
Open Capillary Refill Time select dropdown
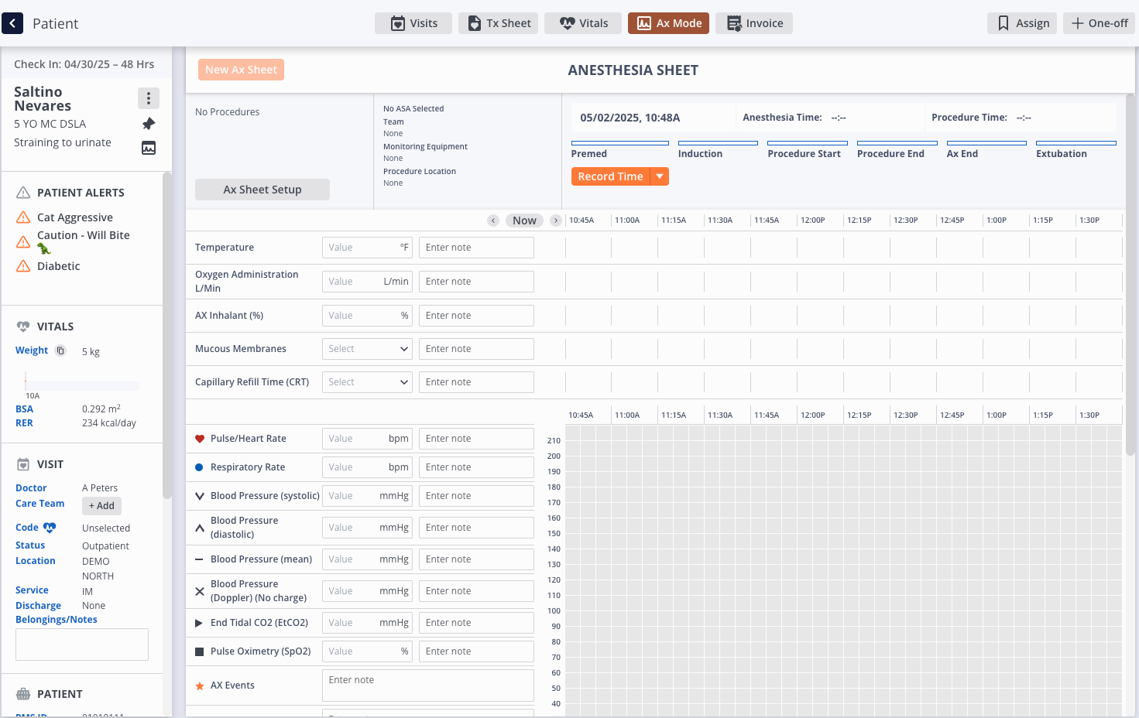tap(367, 382)
